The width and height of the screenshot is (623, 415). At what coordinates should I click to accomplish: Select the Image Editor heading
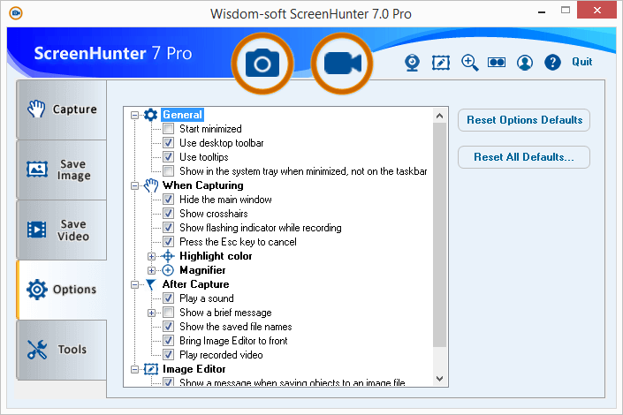pos(194,369)
